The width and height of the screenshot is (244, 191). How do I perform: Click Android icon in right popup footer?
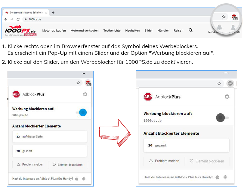pos(225,177)
